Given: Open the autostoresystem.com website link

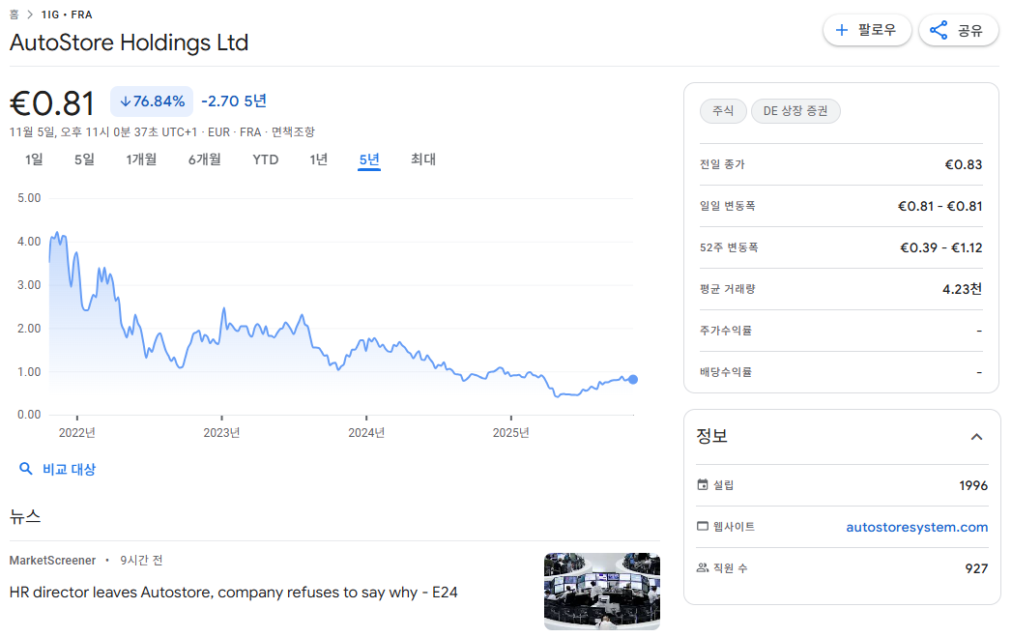Looking at the screenshot, I should (x=916, y=527).
